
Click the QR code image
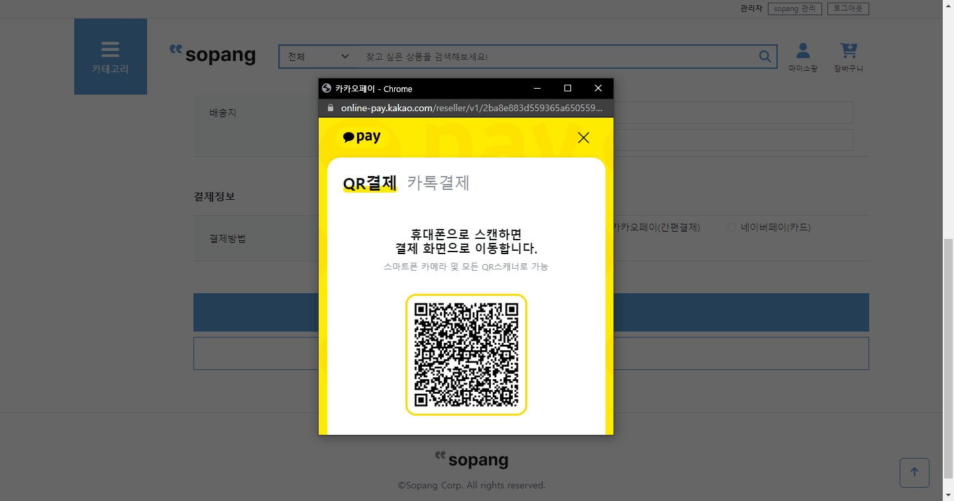(x=466, y=355)
